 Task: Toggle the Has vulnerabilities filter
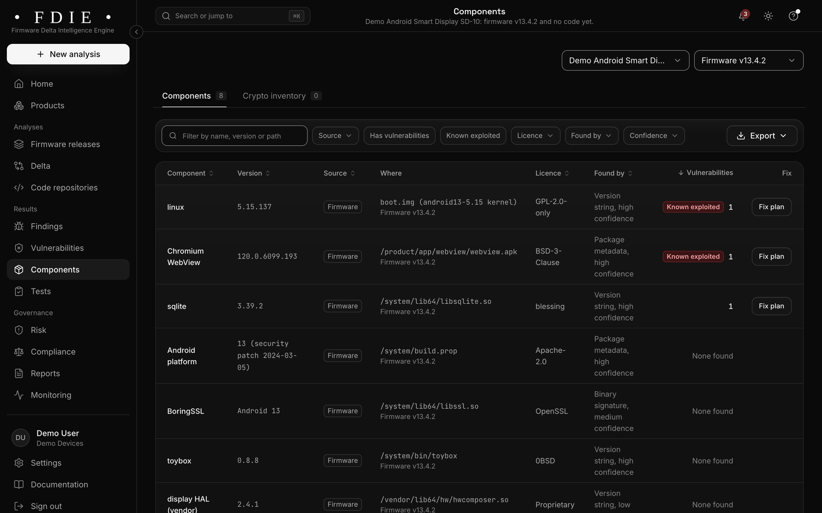399,136
